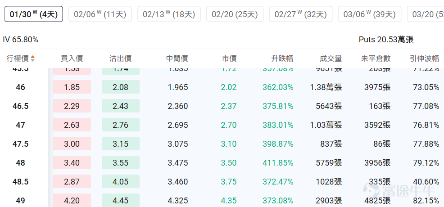Screen dimensions: 444x207
Task: Click ask price 2.76 for strike 47
Action: click(x=121, y=125)
